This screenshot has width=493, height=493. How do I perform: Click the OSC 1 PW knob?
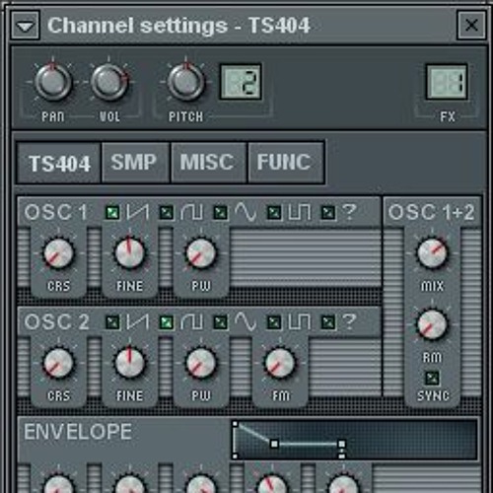200,253
